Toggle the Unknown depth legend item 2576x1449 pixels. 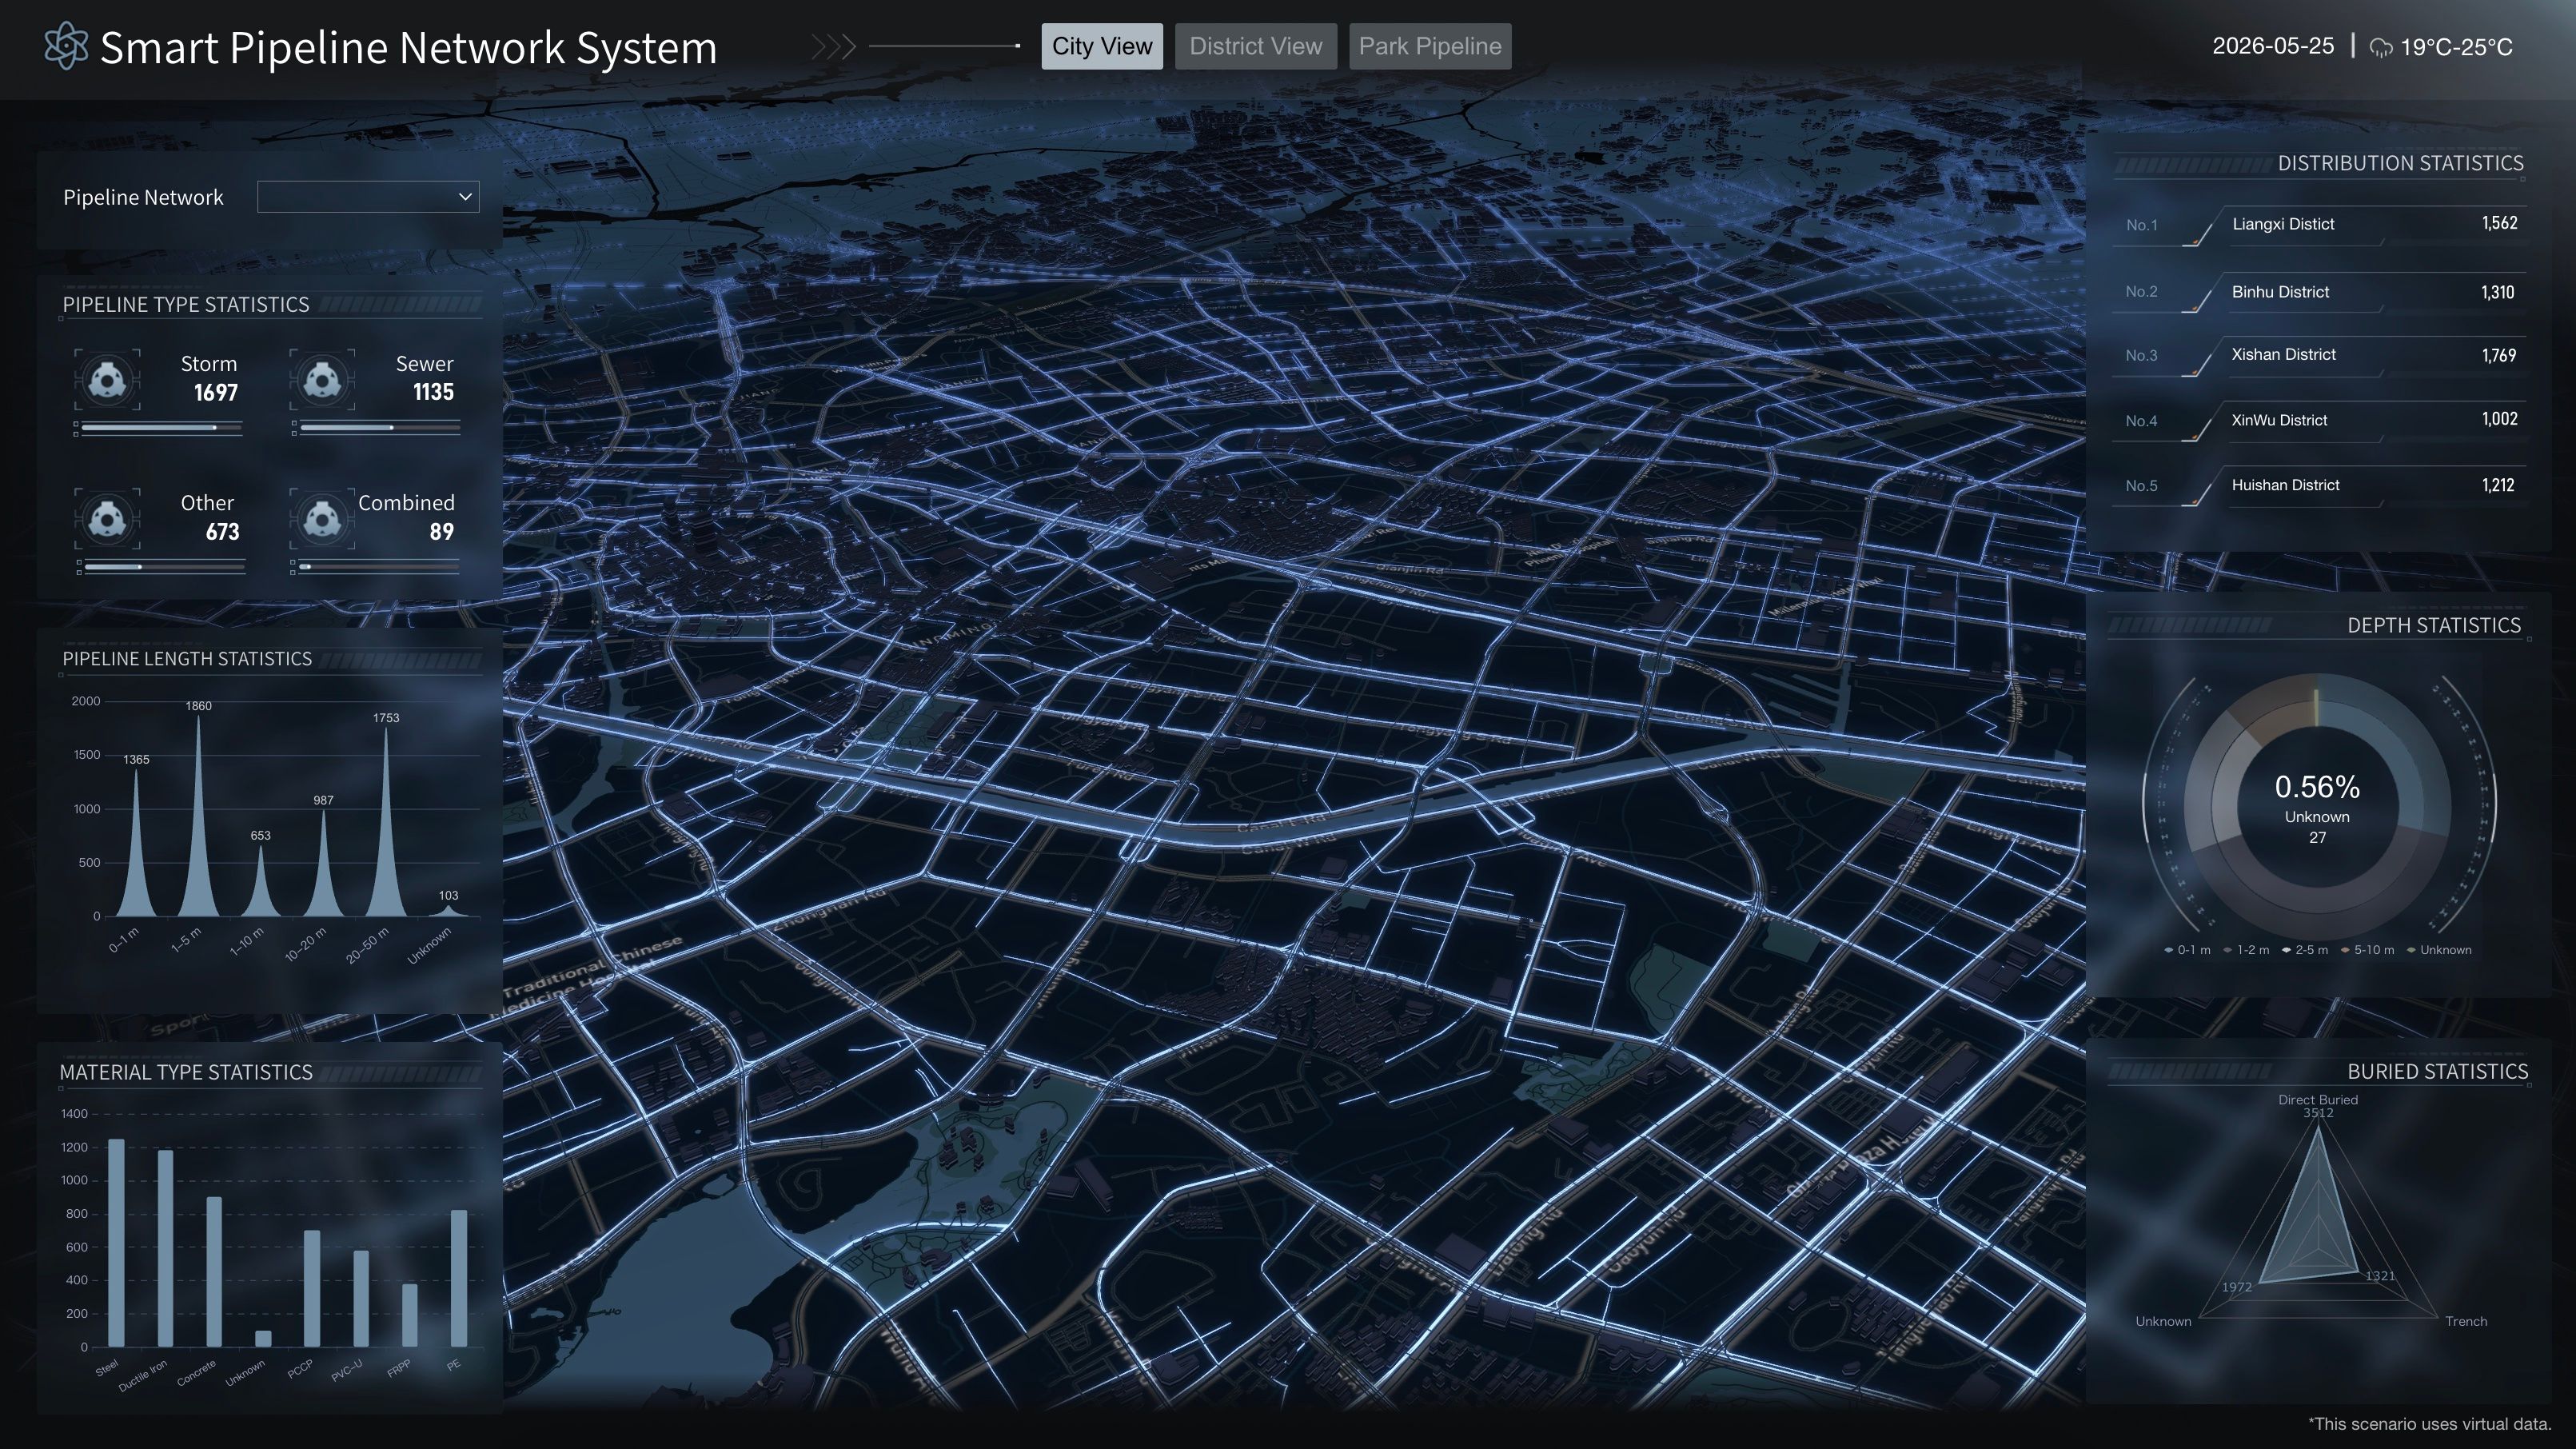point(2439,950)
